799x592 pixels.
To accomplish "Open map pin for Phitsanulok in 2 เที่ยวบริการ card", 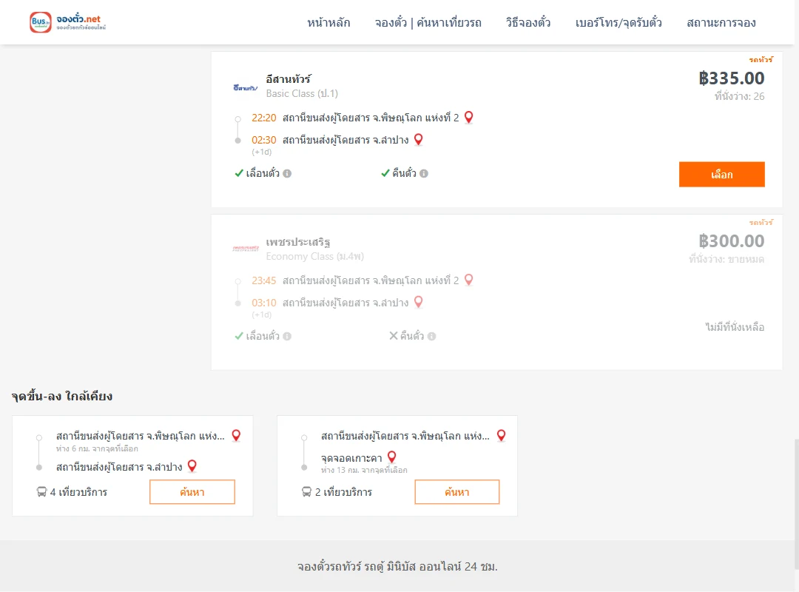I will tap(502, 435).
